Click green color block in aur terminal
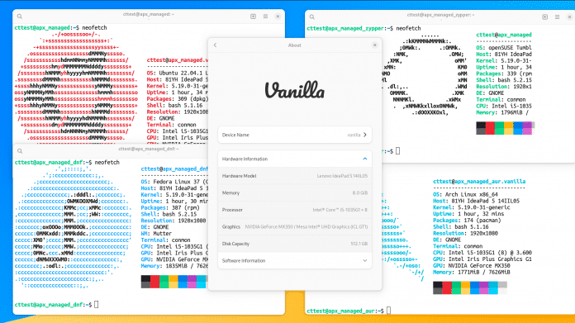 point(456,287)
